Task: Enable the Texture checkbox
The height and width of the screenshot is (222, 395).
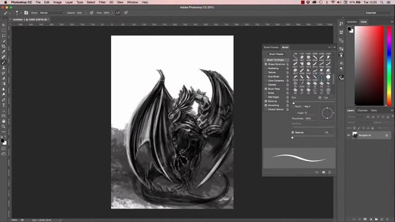Action: (266, 73)
